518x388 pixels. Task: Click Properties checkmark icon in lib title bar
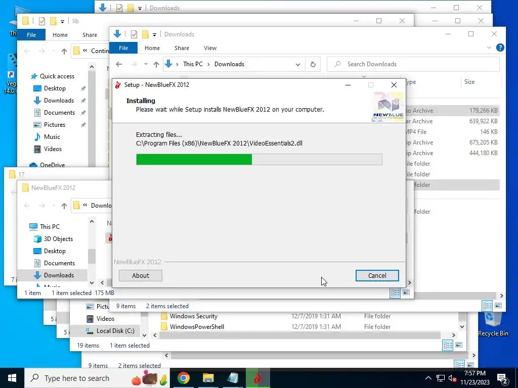[x=41, y=21]
